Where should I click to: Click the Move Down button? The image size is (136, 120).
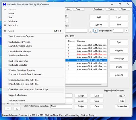(x=119, y=59)
